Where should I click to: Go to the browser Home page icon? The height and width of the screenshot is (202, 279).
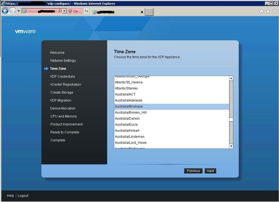point(261,12)
